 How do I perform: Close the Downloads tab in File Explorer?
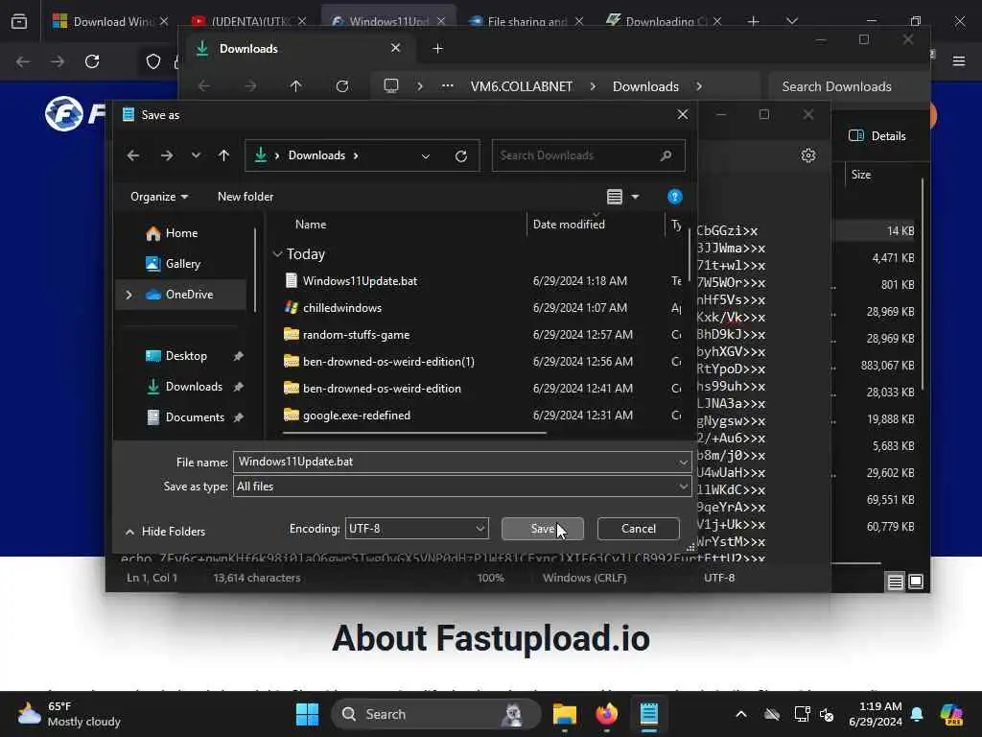point(395,48)
